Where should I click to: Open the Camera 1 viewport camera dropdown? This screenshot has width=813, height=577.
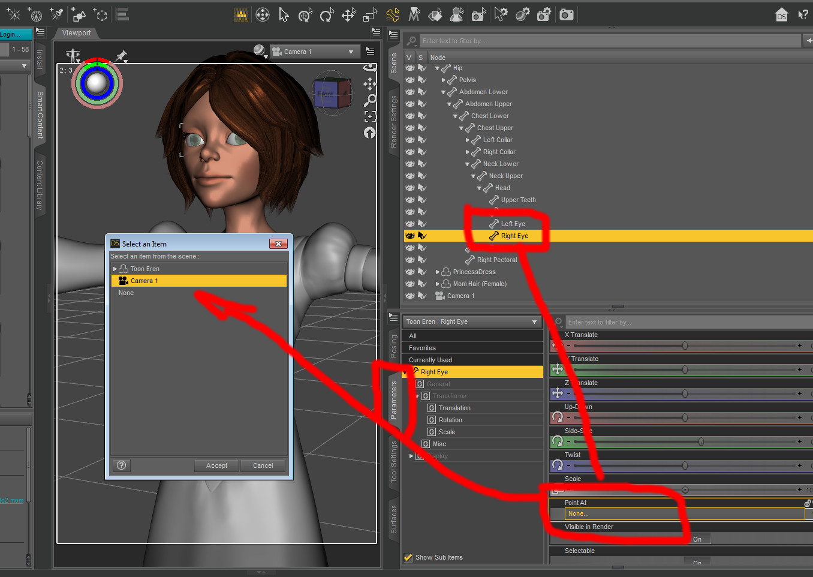(315, 52)
